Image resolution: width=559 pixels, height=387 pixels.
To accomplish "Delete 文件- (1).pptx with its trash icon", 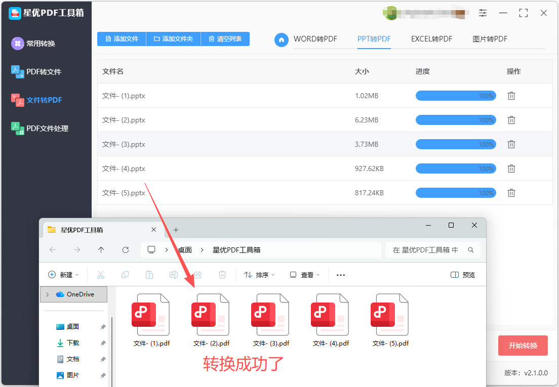I will pyautogui.click(x=511, y=96).
